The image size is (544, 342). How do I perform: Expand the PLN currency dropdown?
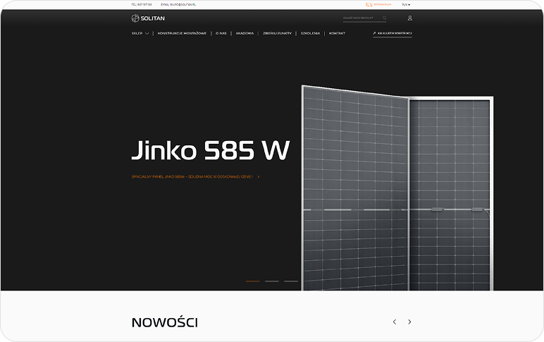[406, 4]
